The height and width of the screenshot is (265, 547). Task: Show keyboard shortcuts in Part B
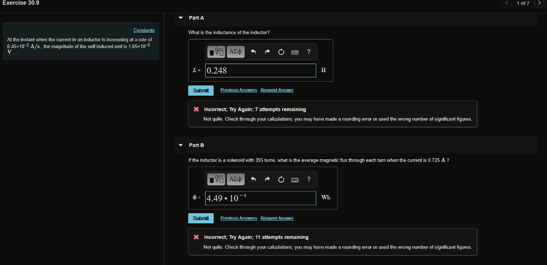coord(295,180)
